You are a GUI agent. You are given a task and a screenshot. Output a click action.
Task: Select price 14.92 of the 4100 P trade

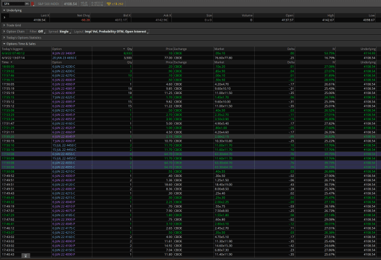(x=168, y=245)
